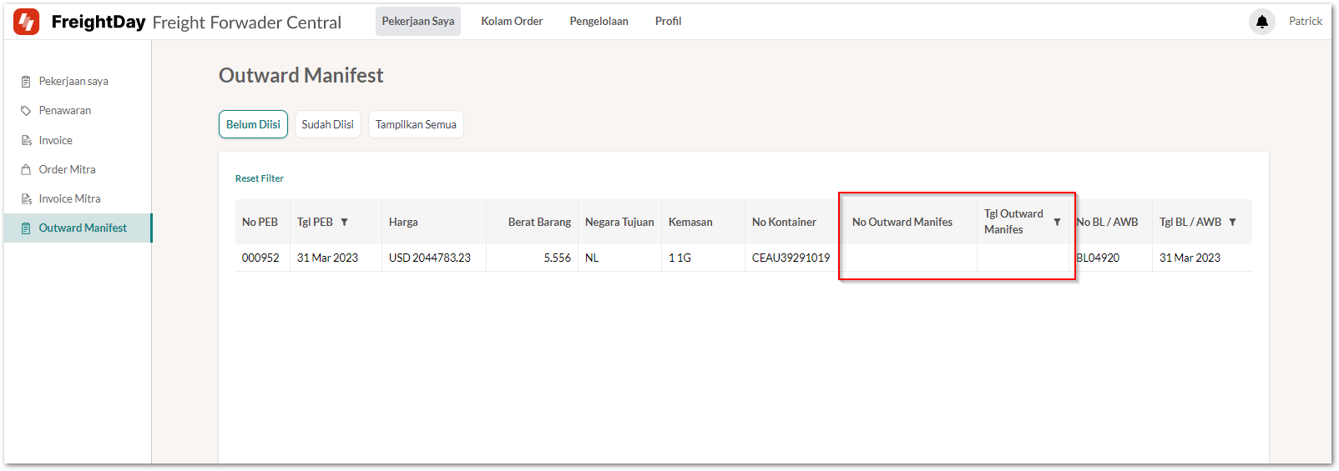Show all with Tampilkan Semua
This screenshot has width=1339, height=471.
pyautogui.click(x=416, y=124)
